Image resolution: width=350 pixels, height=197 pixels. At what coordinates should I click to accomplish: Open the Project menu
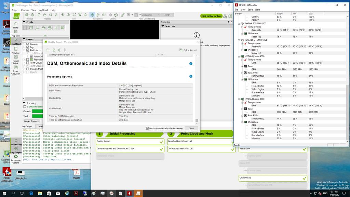[x=15, y=10]
